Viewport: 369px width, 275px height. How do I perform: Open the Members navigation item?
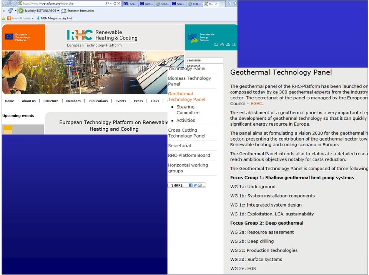click(x=73, y=101)
